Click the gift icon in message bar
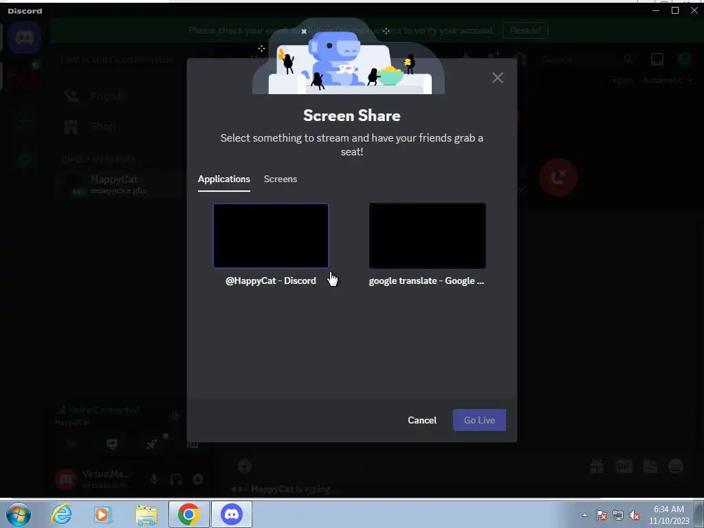Image resolution: width=704 pixels, height=528 pixels. (597, 467)
